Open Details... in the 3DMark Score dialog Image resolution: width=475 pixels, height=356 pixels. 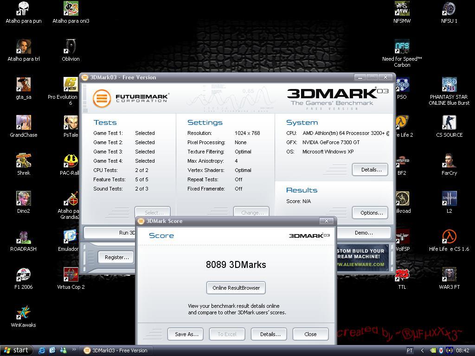[269, 334]
